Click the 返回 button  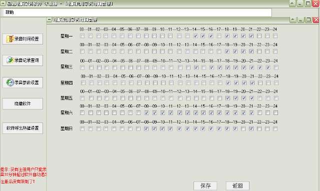238,185
